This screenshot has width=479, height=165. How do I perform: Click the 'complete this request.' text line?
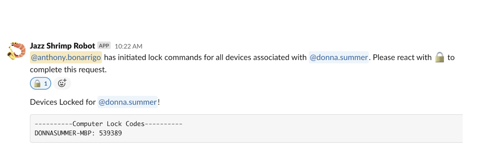pos(68,70)
